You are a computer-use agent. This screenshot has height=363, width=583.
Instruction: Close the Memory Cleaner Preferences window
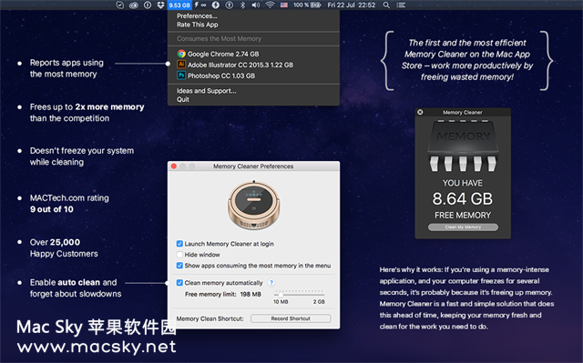[x=174, y=166]
